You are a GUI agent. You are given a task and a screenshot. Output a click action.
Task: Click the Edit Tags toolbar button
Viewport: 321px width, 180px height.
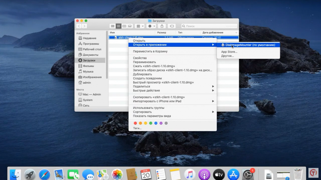(x=172, y=26)
